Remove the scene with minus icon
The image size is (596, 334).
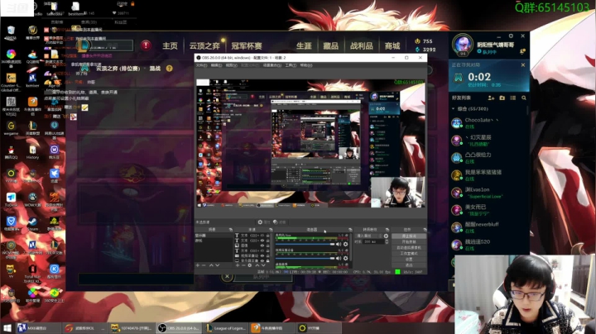204,265
